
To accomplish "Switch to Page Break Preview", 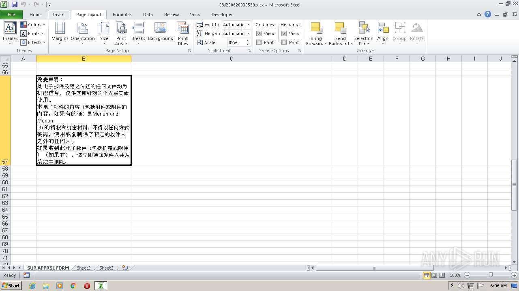I will 442,275.
